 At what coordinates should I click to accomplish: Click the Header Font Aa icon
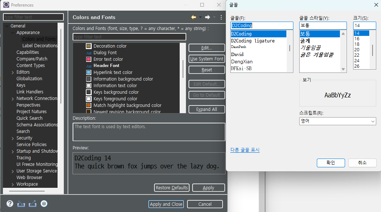(x=89, y=66)
